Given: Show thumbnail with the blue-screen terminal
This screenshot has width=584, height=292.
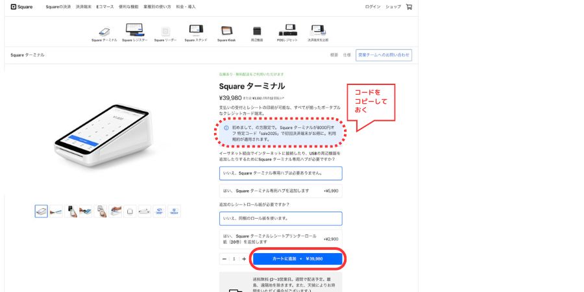Looking at the screenshot, I should [x=86, y=211].
